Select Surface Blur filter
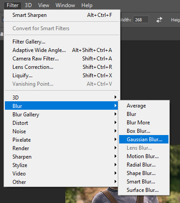The width and height of the screenshot is (180, 203). (144, 190)
